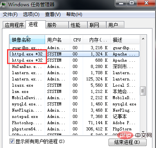Sort by 内存 column header

[x=97, y=39]
